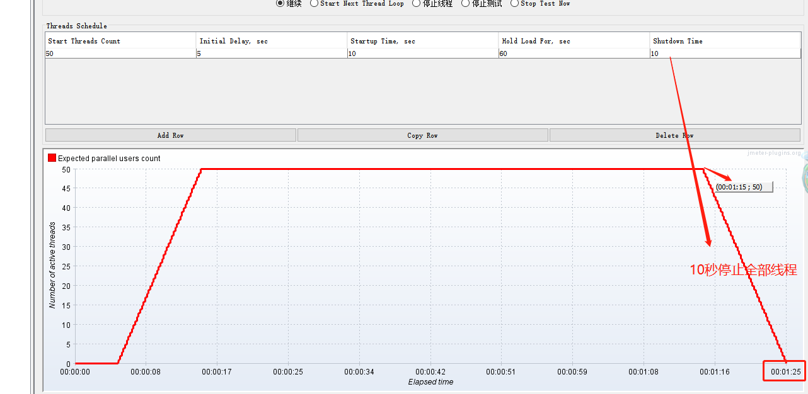Edit Initial Delay cell value 5
The width and height of the screenshot is (808, 394).
(272, 53)
